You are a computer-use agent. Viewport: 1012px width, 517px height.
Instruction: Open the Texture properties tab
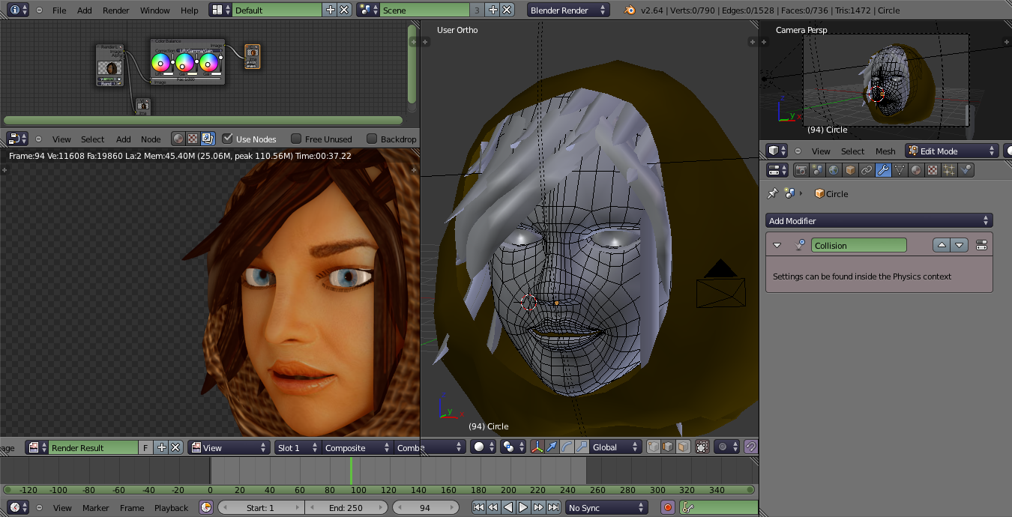[x=933, y=170]
